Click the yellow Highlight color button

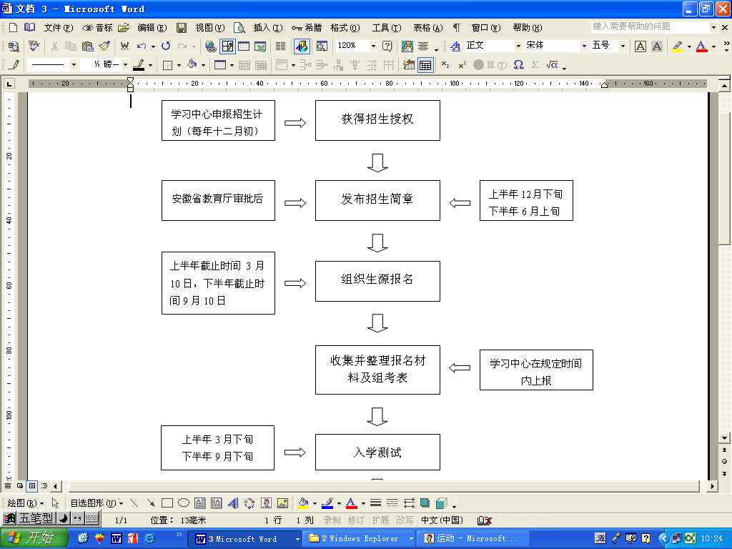pos(677,46)
